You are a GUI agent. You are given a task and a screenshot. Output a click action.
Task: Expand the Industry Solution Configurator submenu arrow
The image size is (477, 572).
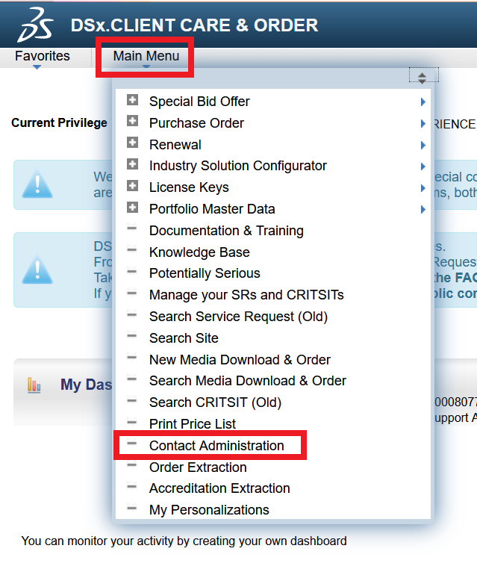click(x=423, y=167)
